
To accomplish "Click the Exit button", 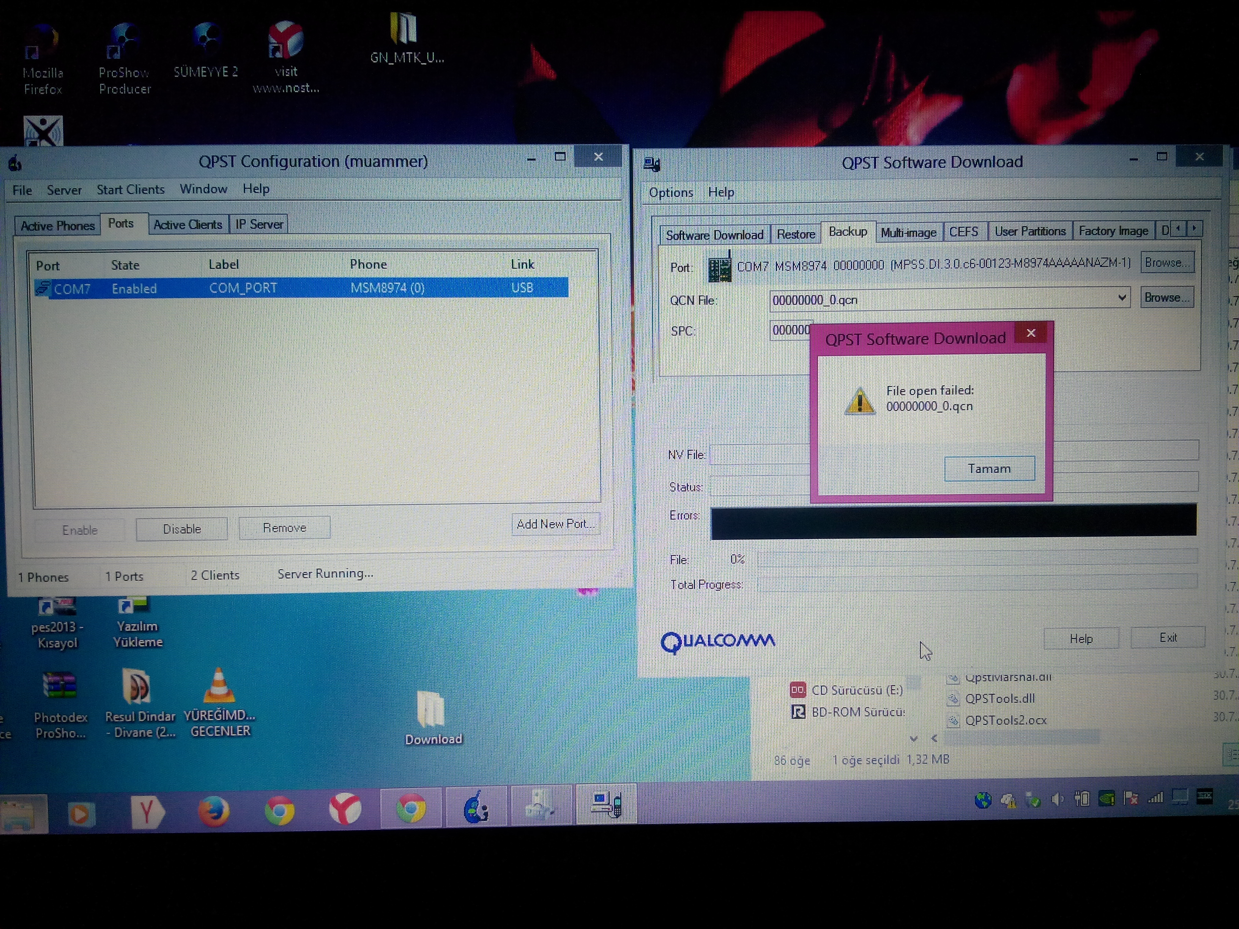I will 1168,637.
